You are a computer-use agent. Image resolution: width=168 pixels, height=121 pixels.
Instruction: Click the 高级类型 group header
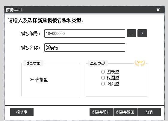[x=97, y=63]
